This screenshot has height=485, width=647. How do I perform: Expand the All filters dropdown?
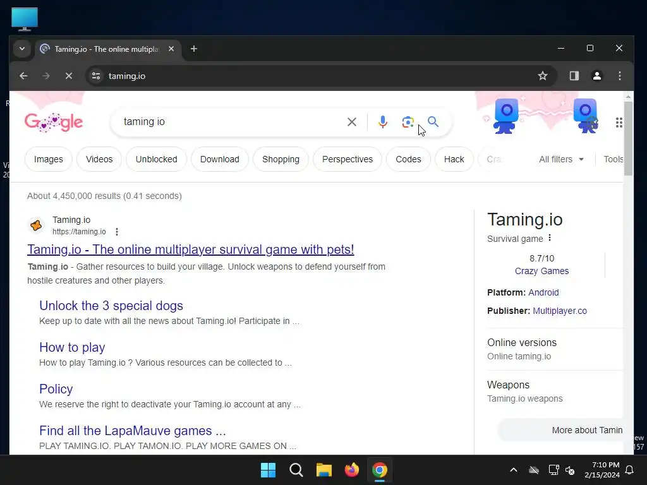point(561,159)
